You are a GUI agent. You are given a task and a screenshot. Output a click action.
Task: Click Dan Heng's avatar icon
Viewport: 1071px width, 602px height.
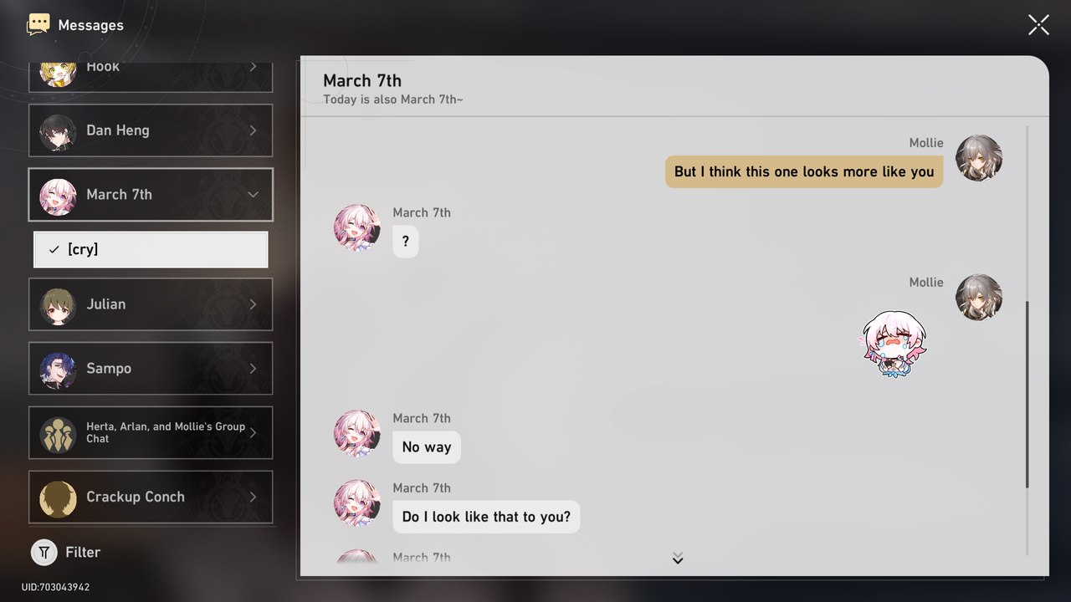[x=58, y=131]
